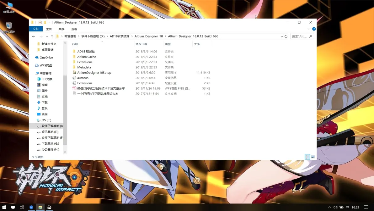Expand the ribbon with the chevron
374x211 pixels.
coord(309,29)
